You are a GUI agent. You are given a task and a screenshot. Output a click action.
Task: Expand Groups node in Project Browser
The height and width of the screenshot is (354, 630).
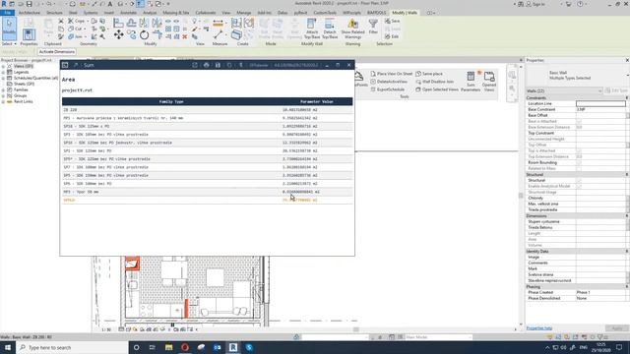click(3, 96)
